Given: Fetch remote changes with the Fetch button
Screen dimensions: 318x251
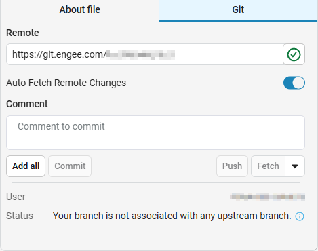Looking at the screenshot, I should point(268,166).
